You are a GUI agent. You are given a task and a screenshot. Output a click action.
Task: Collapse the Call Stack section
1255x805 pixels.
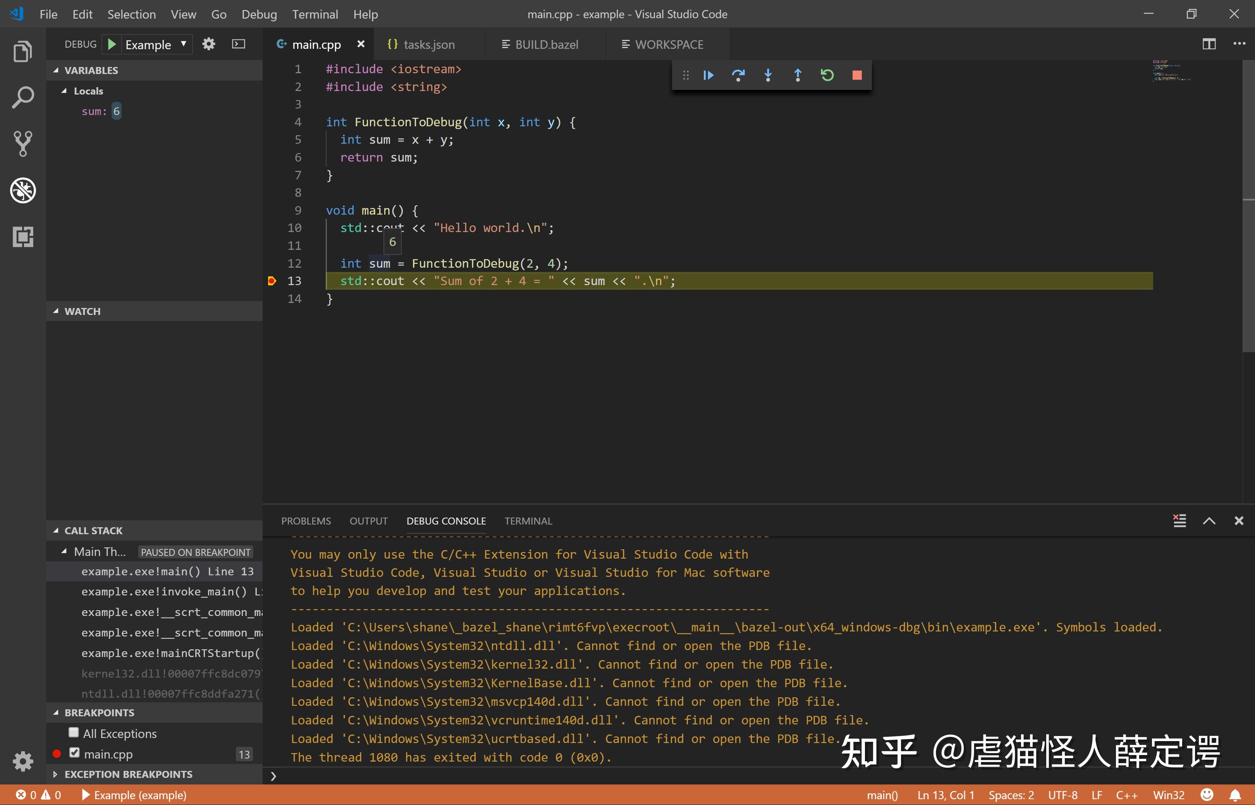[x=57, y=530]
